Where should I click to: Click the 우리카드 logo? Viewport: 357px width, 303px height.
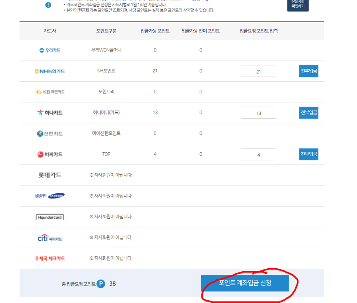(50, 50)
